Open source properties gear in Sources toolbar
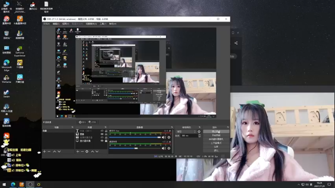Image resolution: width=335 pixels, height=188 pixels. (x=87, y=152)
